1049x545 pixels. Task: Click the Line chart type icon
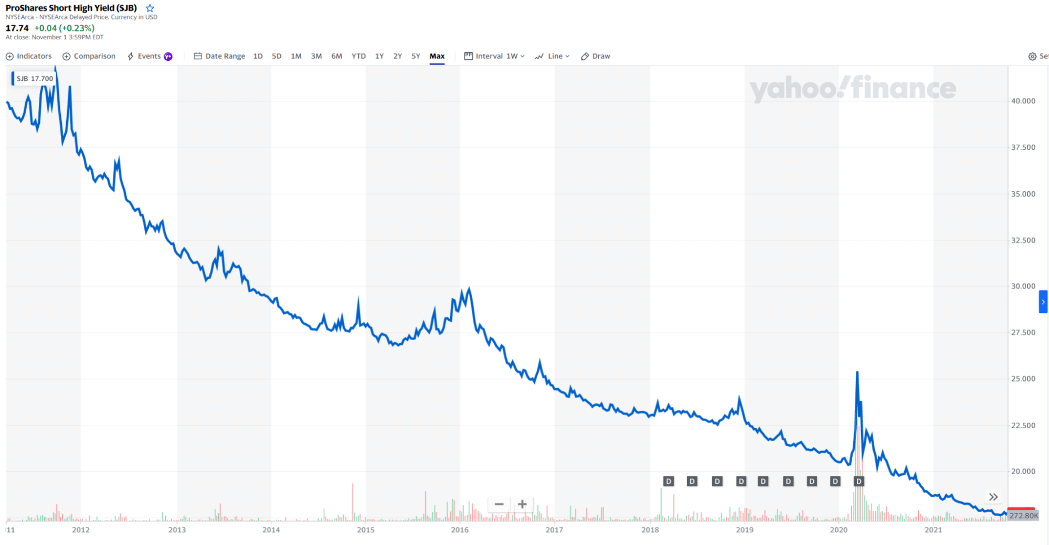(539, 57)
